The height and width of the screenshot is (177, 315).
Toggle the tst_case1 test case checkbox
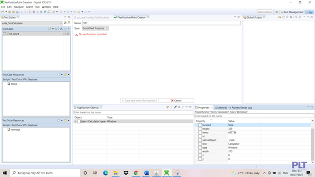(x=5, y=34)
